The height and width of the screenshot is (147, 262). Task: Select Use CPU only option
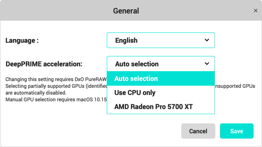(x=161, y=93)
